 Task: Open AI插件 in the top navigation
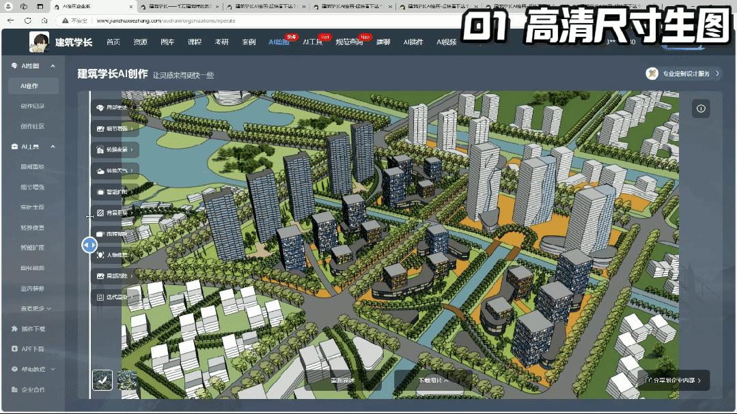pos(413,42)
